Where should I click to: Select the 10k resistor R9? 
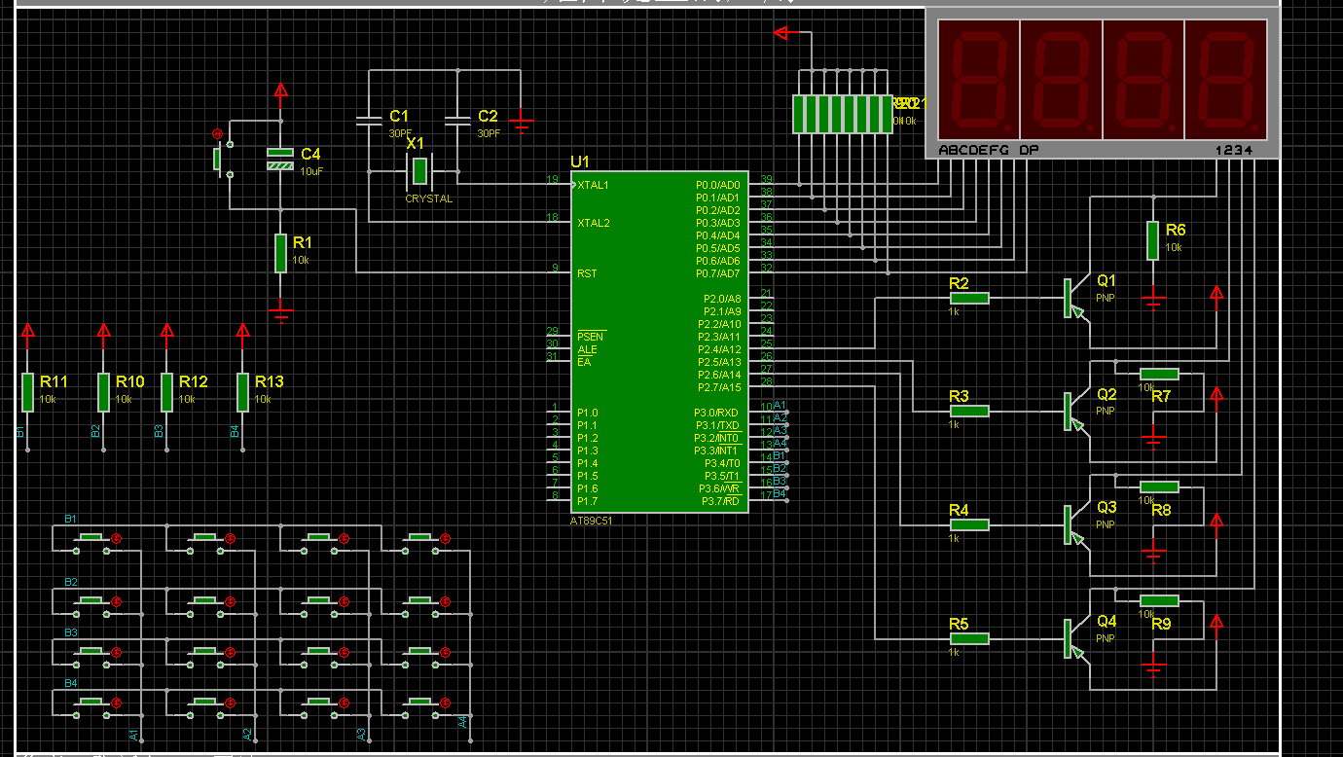point(1159,600)
